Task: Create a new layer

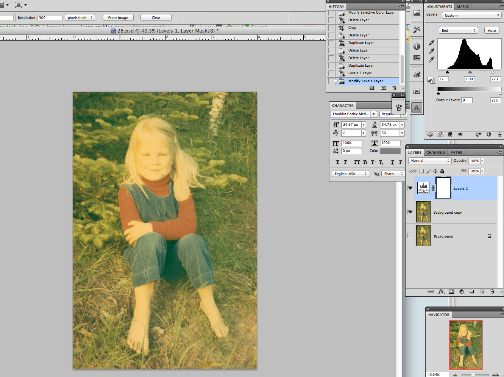Action: click(x=482, y=292)
